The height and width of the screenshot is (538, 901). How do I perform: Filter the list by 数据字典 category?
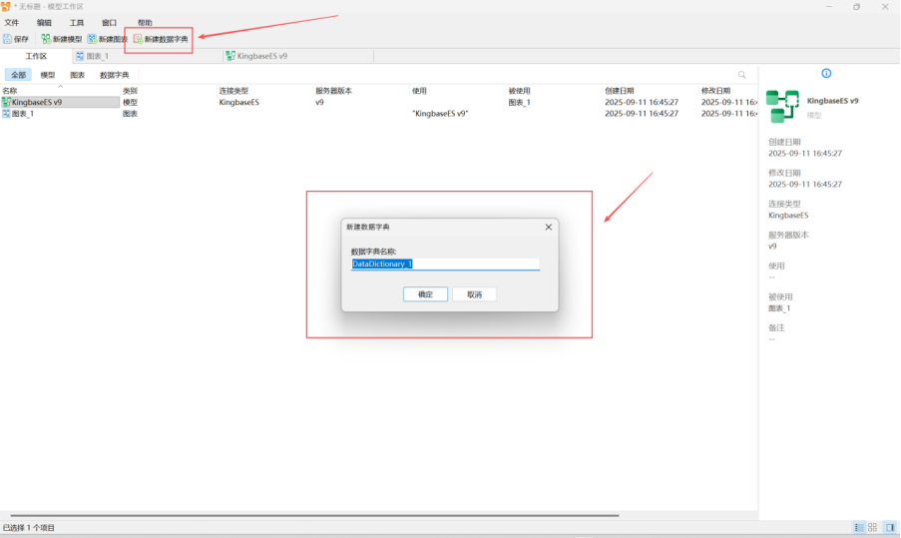point(114,75)
